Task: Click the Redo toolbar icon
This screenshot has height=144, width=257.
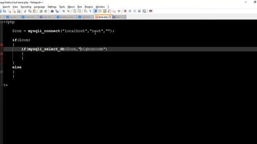Action: [x=46, y=11]
